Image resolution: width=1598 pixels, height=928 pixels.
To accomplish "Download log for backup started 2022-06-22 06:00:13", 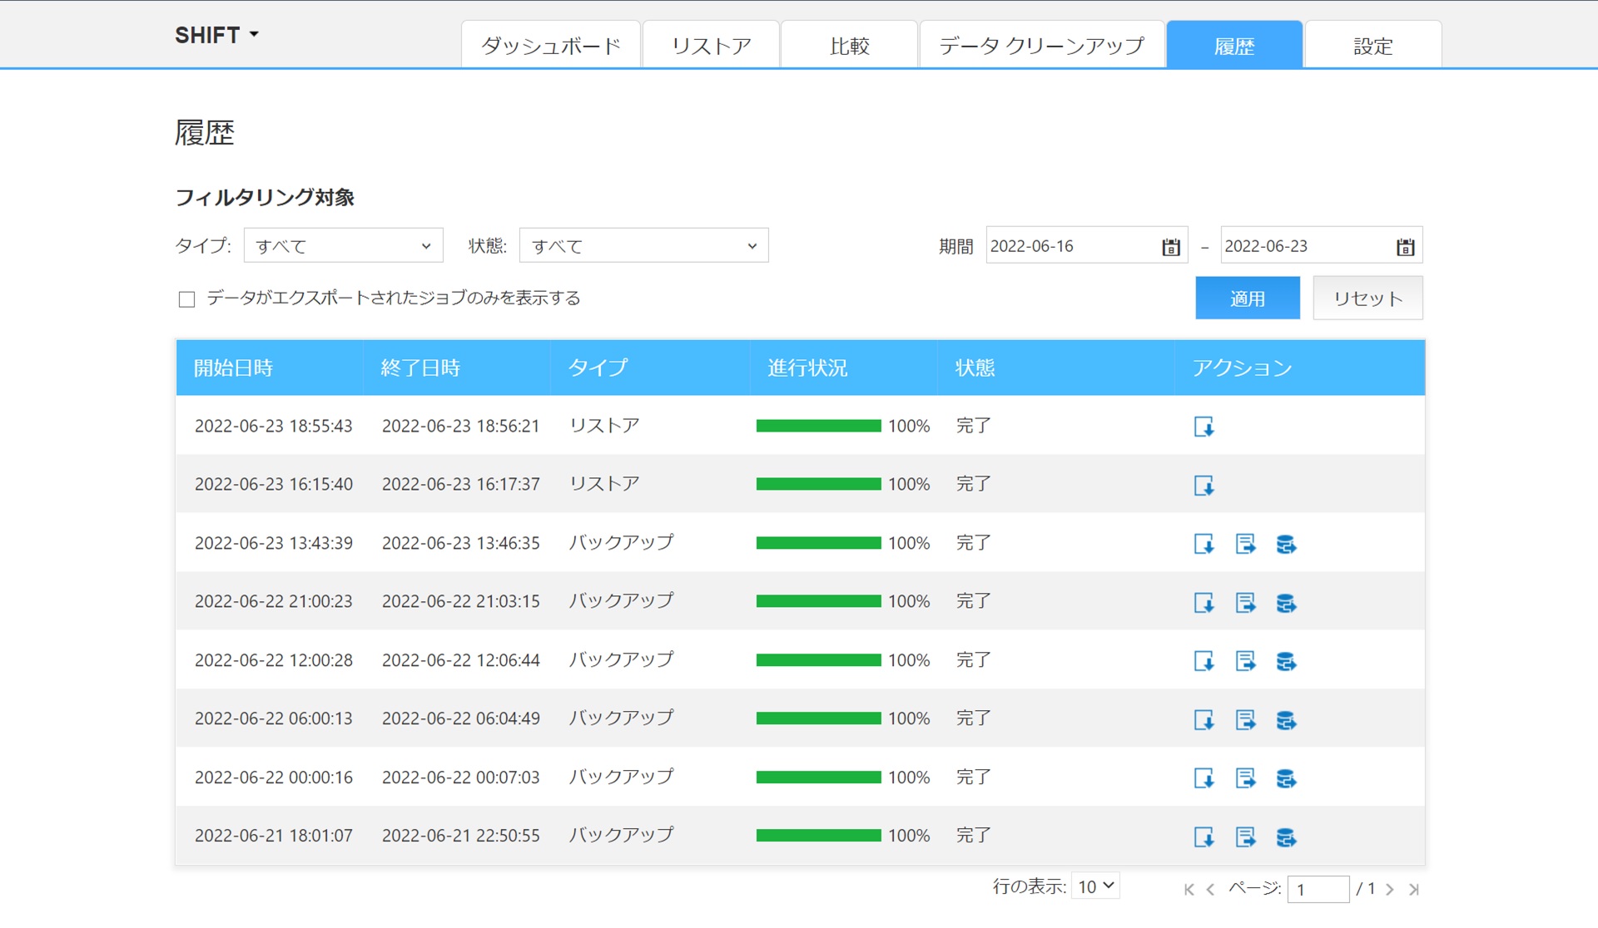I will pyautogui.click(x=1203, y=720).
